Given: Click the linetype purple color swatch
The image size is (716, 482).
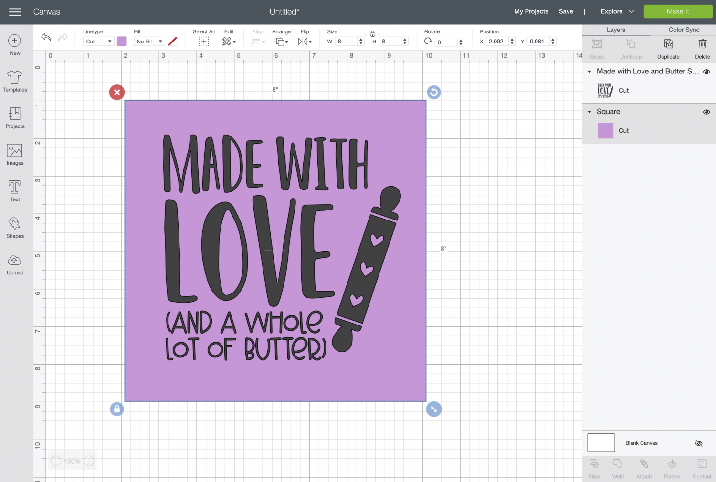Looking at the screenshot, I should click(x=122, y=42).
